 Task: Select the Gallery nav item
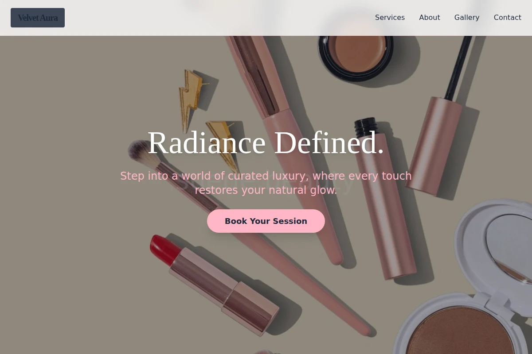467,18
